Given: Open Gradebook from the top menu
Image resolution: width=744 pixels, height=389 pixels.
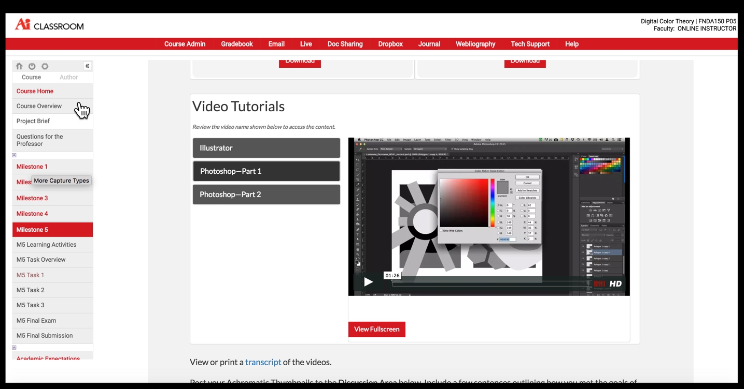Looking at the screenshot, I should click(x=237, y=44).
